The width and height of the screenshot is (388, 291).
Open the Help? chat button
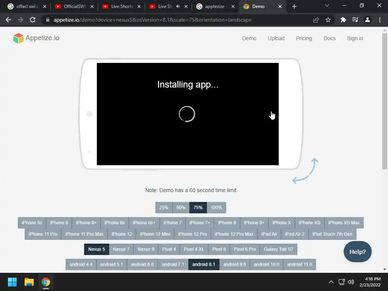[358, 252]
